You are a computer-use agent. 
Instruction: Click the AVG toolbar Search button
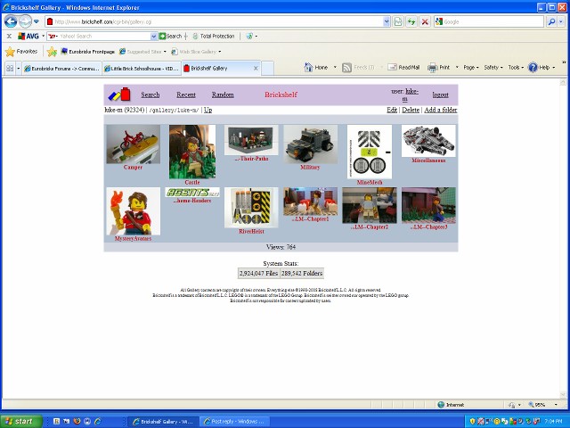pos(170,36)
